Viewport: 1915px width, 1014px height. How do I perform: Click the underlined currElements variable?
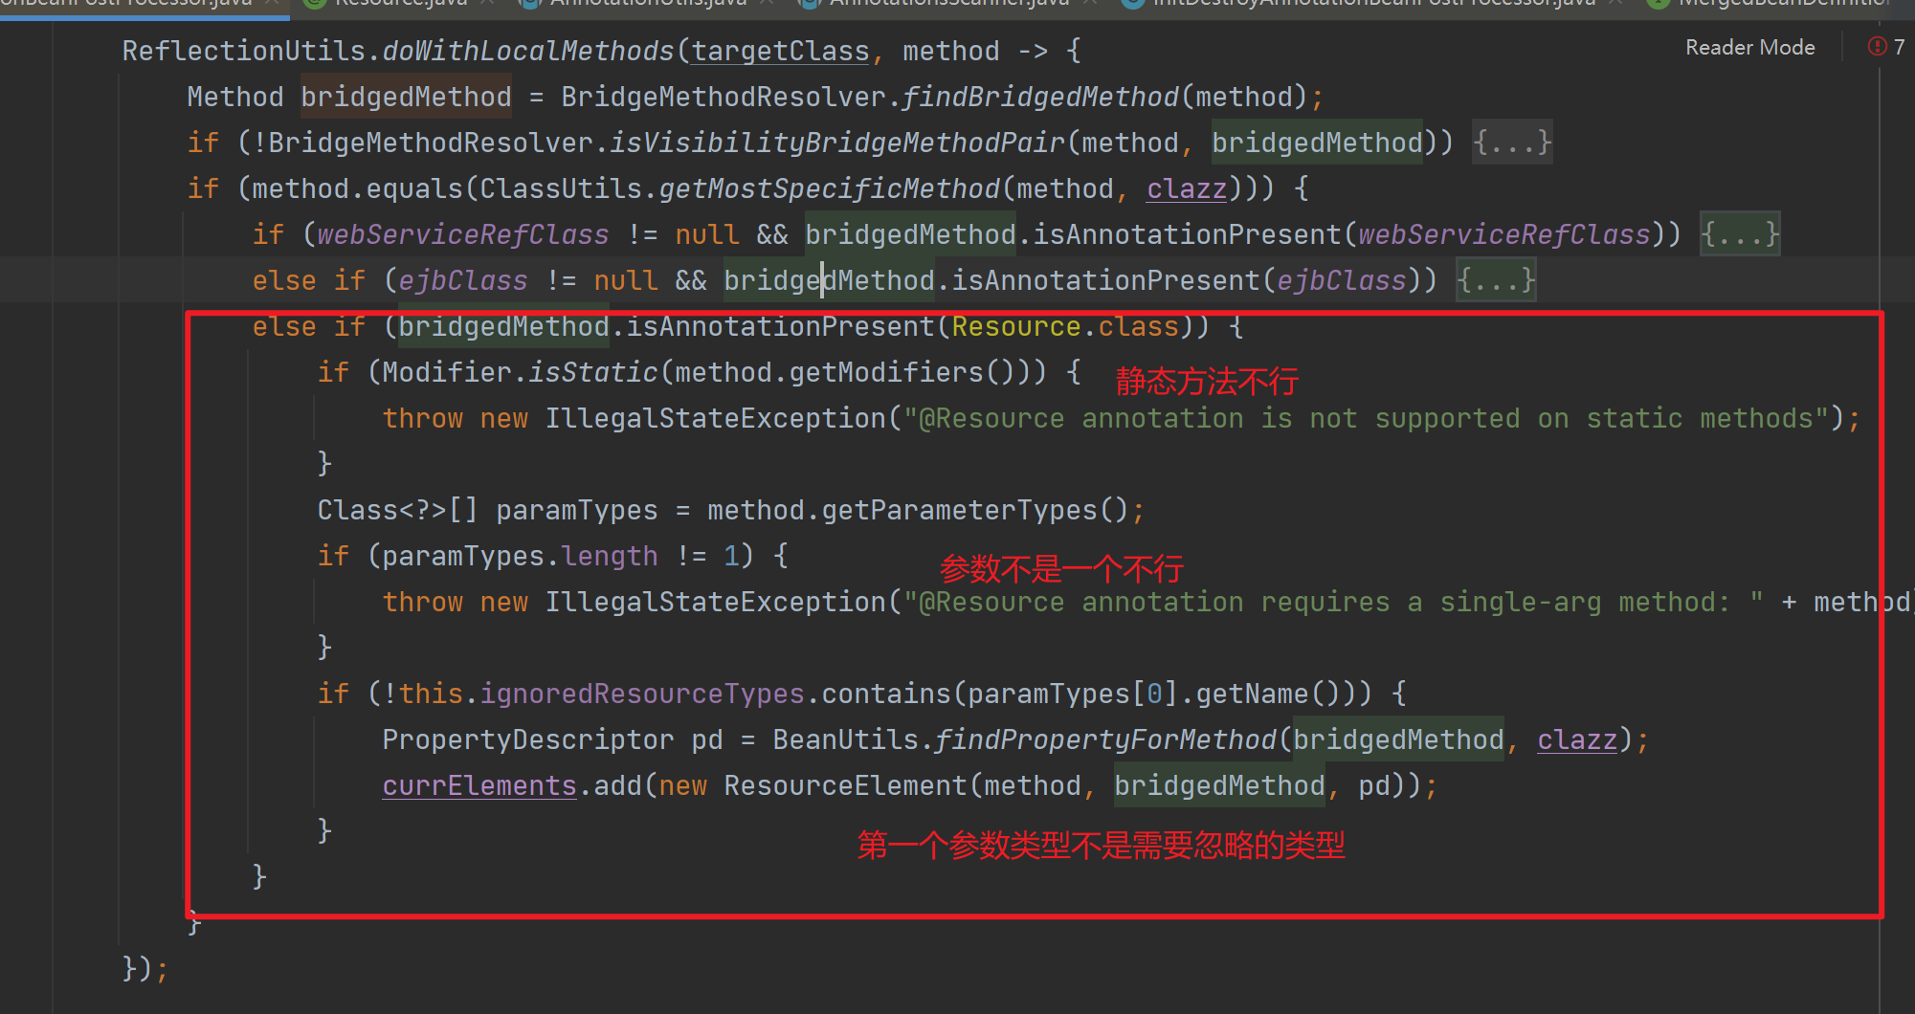[x=479, y=785]
